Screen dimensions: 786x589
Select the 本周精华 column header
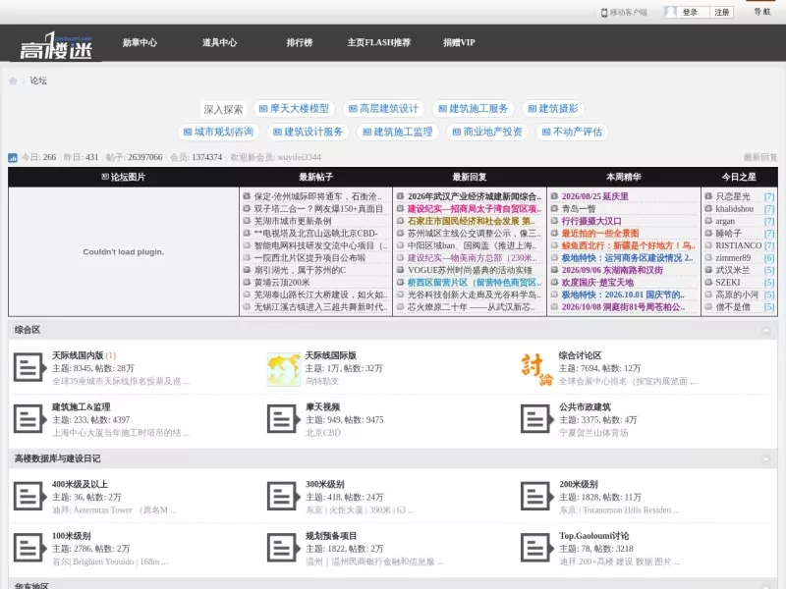click(x=624, y=177)
